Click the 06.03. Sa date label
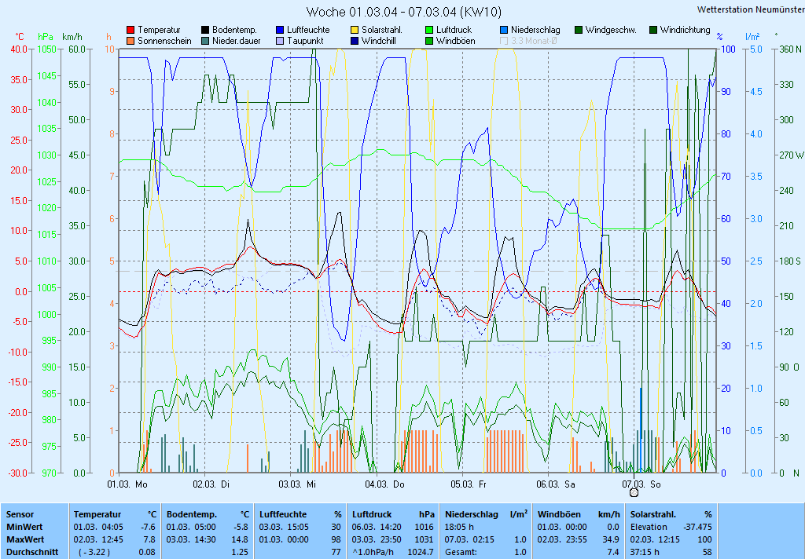The image size is (805, 559). coord(556,484)
